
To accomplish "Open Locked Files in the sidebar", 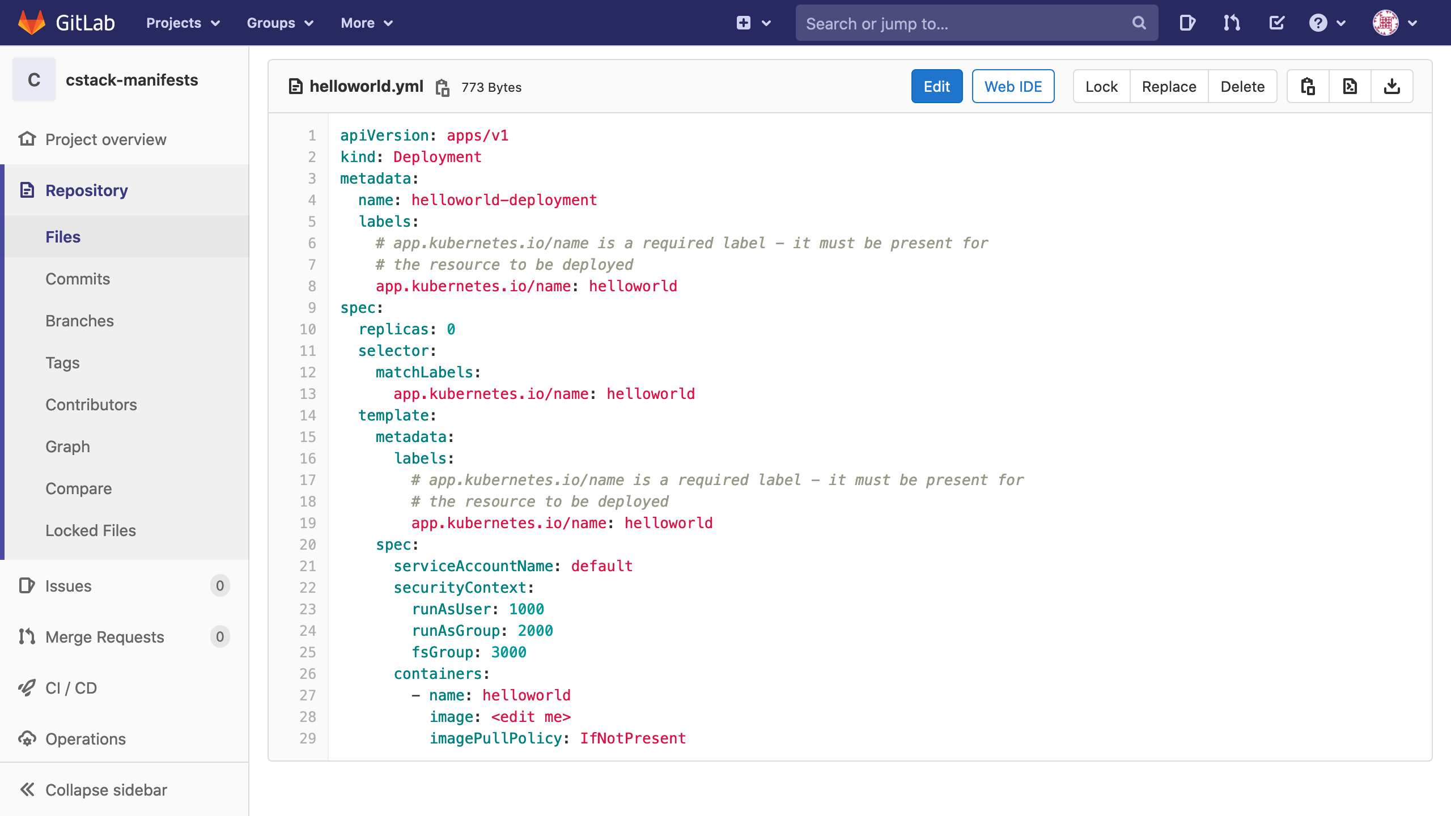I will coord(125,530).
